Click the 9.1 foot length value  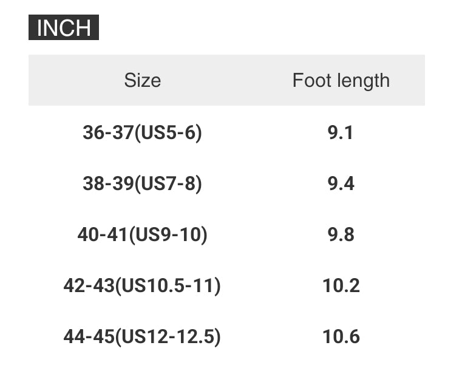pos(341,132)
